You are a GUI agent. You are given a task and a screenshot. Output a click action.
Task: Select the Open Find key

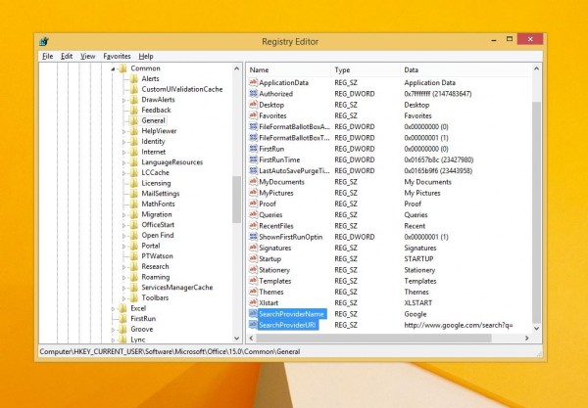pos(158,236)
